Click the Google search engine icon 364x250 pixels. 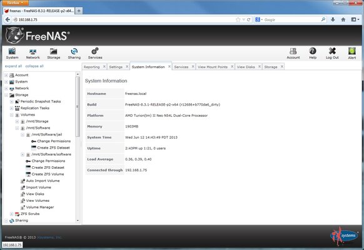click(258, 20)
